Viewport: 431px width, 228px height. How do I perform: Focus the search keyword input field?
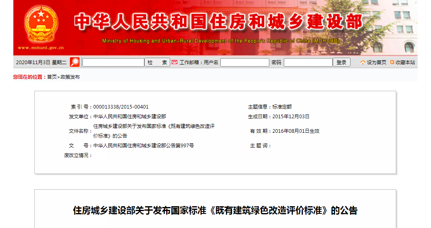114,62
